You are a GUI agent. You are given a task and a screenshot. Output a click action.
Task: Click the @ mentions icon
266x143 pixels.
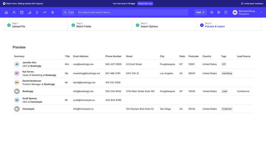[x=212, y=12]
